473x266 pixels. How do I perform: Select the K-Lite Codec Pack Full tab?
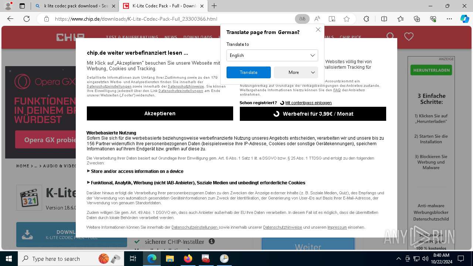pos(164,6)
